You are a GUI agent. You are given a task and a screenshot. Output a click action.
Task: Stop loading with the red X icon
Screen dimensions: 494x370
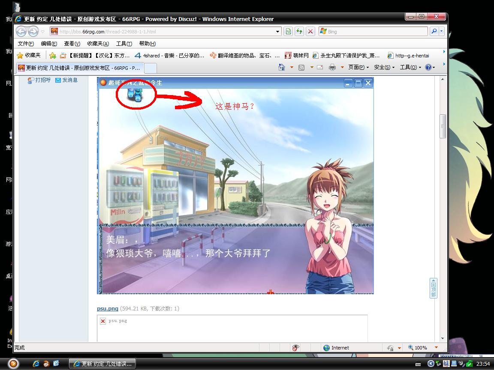(310, 31)
